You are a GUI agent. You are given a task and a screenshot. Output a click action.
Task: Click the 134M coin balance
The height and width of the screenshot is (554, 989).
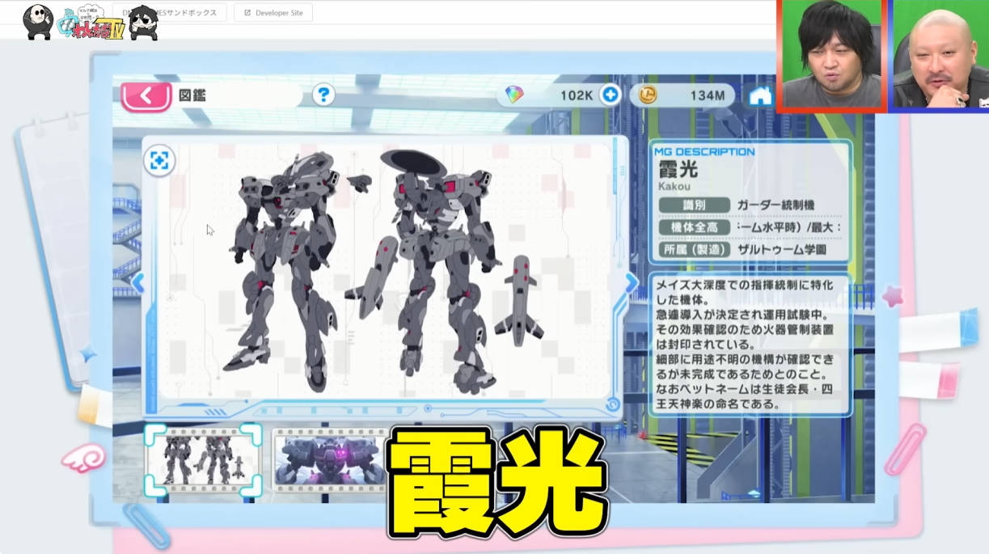pos(707,95)
